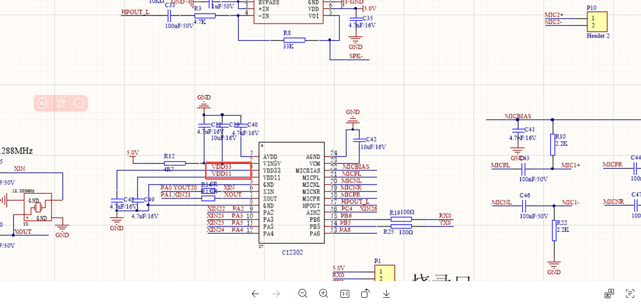This screenshot has height=305, width=641.
Task: Zoom out of the schematic image
Action: [303, 294]
